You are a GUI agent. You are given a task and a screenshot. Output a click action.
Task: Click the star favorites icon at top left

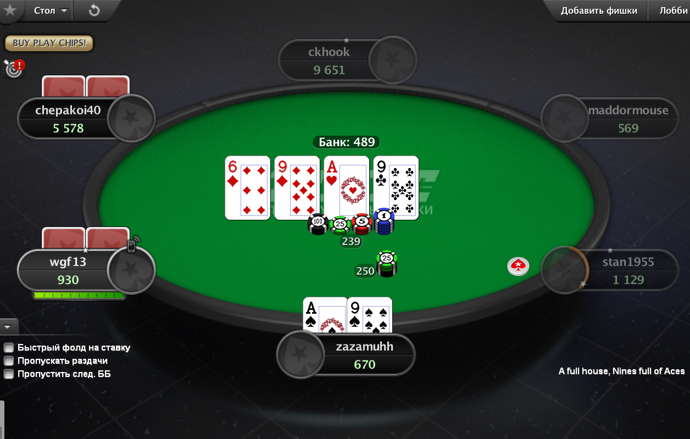click(x=9, y=10)
